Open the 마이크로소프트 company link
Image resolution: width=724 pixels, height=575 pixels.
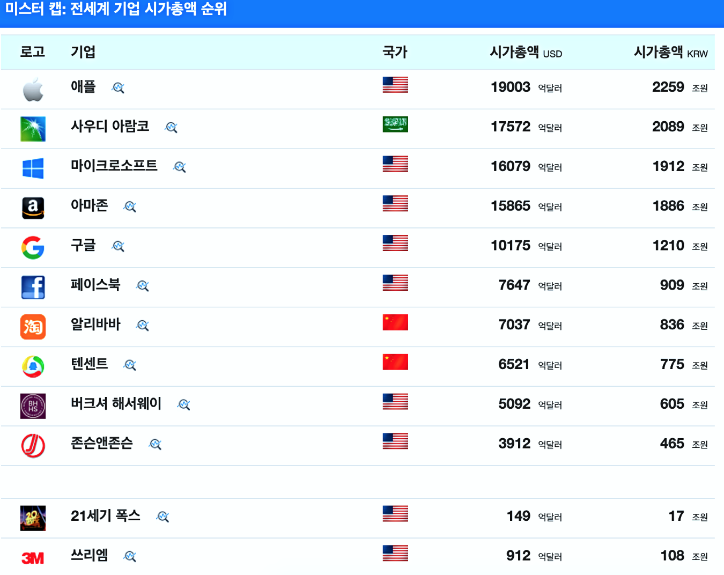point(114,166)
